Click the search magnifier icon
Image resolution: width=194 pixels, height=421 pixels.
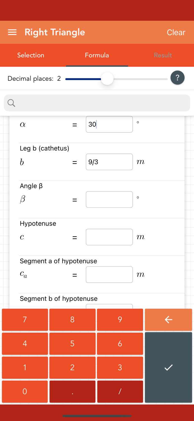(x=11, y=103)
